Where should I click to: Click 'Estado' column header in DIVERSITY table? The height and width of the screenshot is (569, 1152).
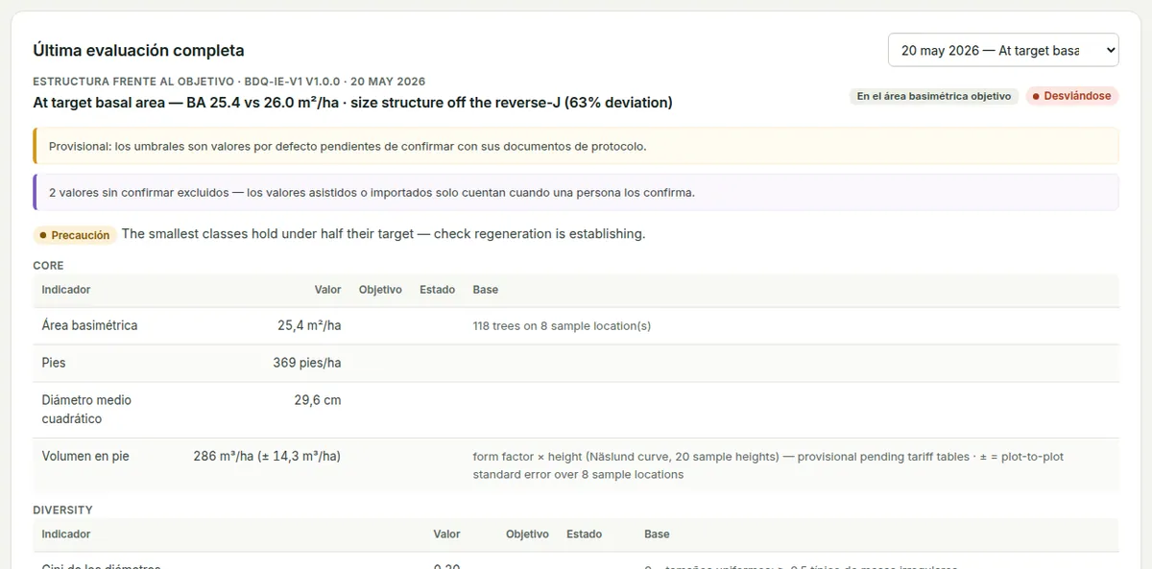click(x=584, y=533)
